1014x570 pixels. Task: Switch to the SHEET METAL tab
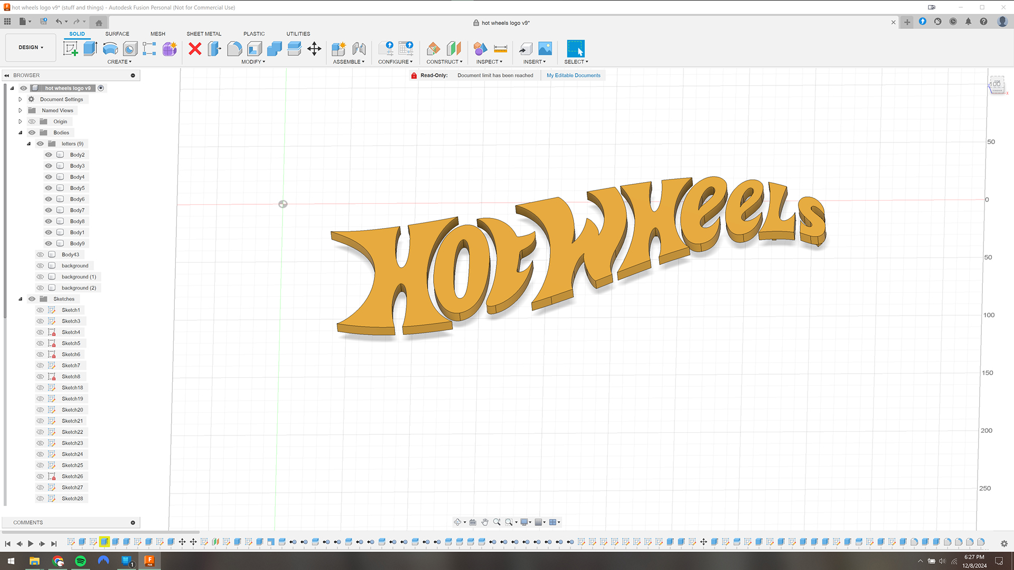(x=204, y=34)
